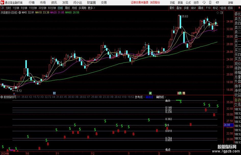The height and width of the screenshot is (155, 241).
Task: Open the 行情 menu
Action: [x=32, y=3]
